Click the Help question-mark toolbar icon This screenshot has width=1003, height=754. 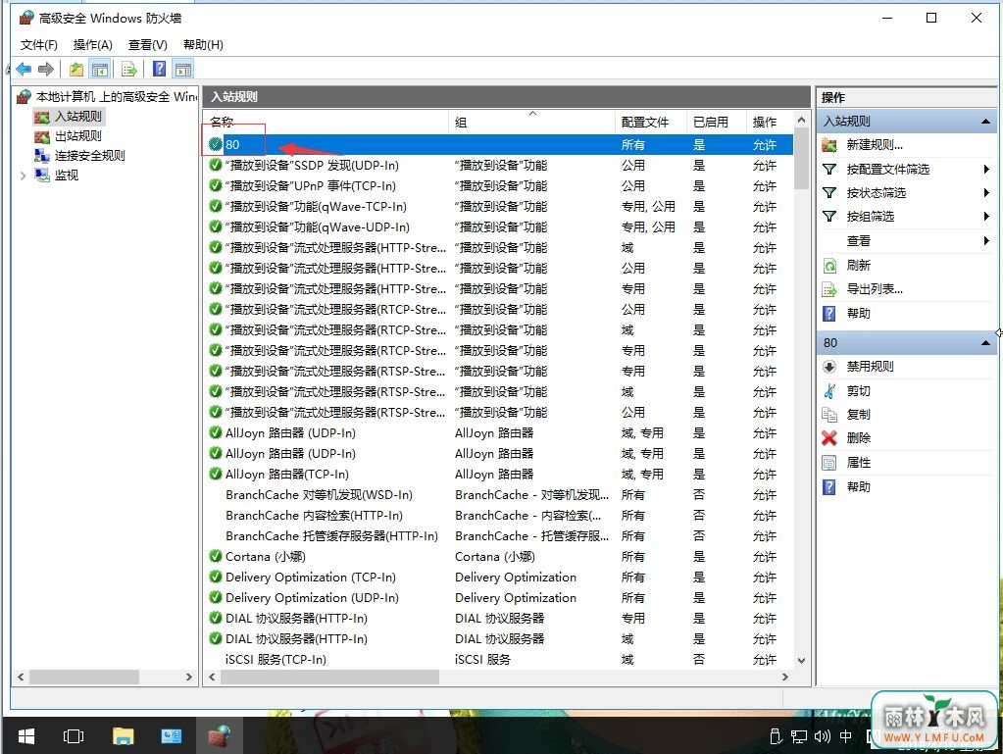[159, 69]
